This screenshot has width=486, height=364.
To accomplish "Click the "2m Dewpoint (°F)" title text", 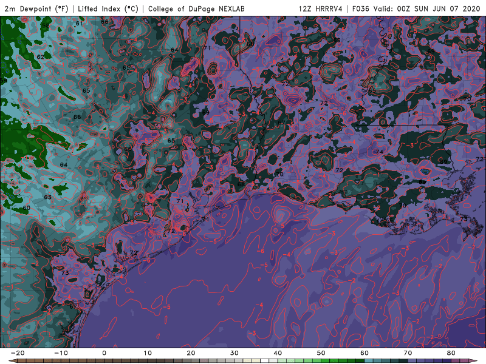I will (36, 8).
